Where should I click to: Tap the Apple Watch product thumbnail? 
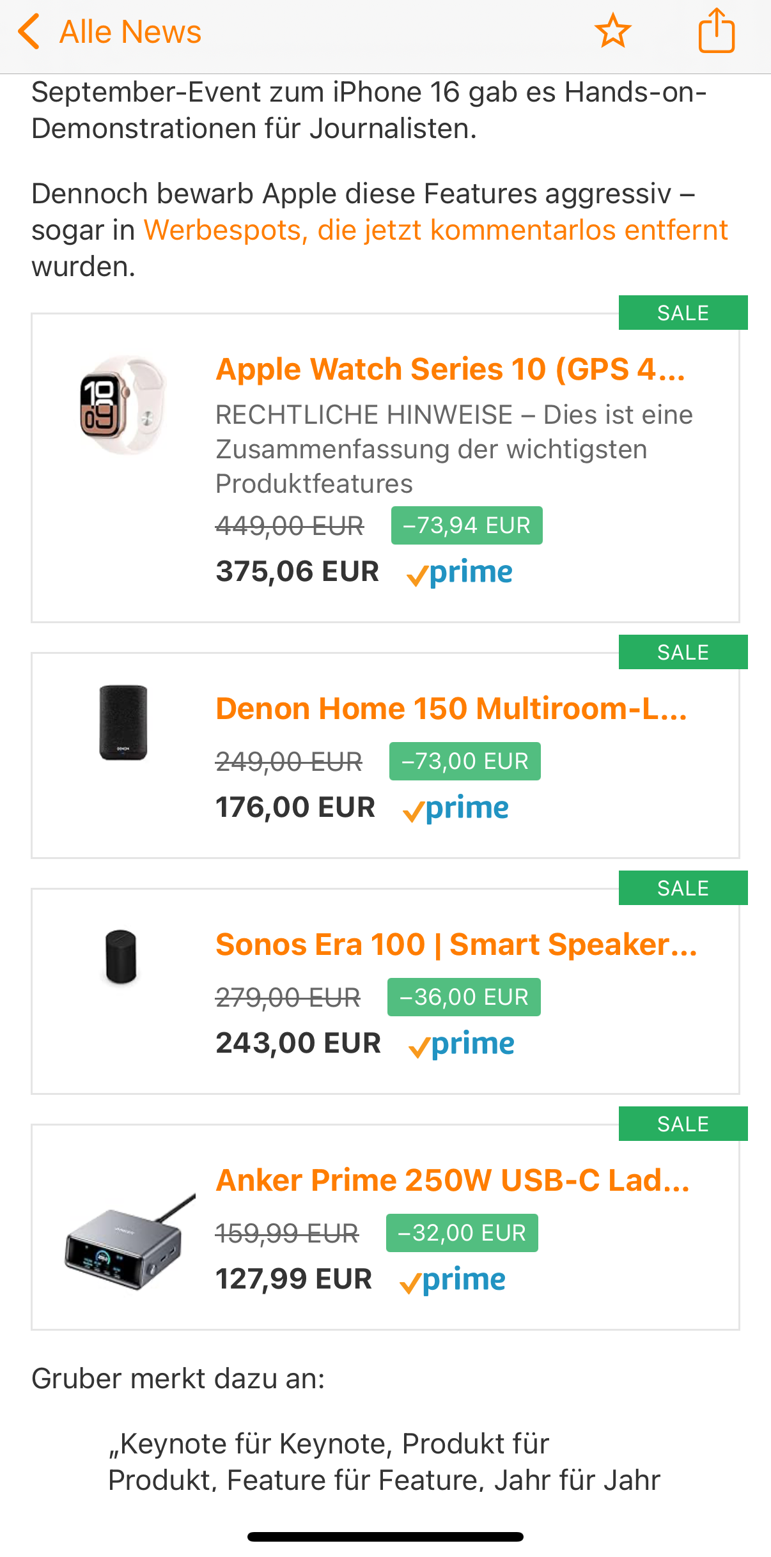click(x=123, y=405)
